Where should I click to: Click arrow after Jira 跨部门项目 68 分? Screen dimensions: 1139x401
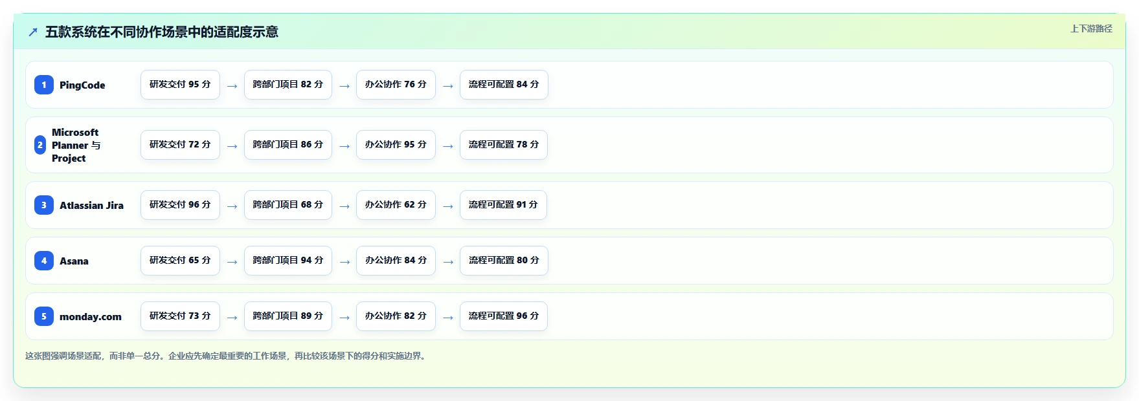click(x=344, y=206)
